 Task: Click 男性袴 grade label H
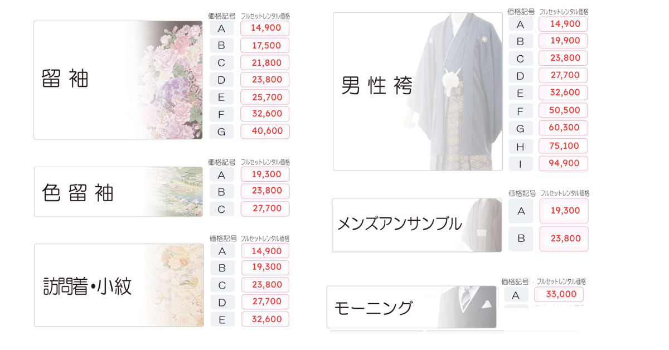pos(521,146)
